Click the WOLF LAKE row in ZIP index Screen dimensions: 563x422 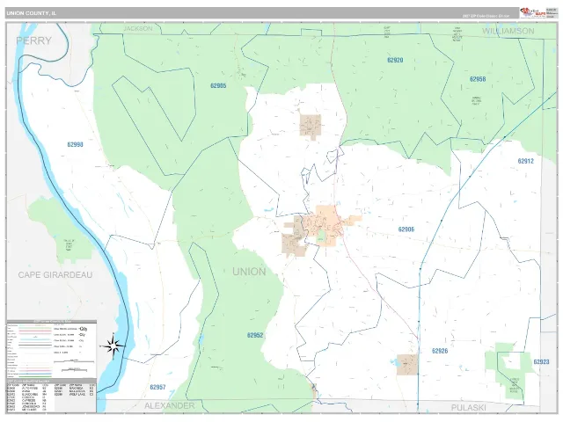(74, 395)
